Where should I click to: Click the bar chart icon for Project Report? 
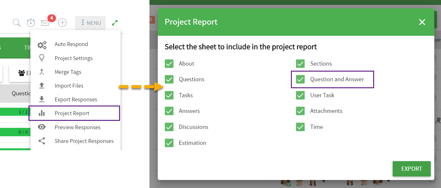(x=42, y=113)
